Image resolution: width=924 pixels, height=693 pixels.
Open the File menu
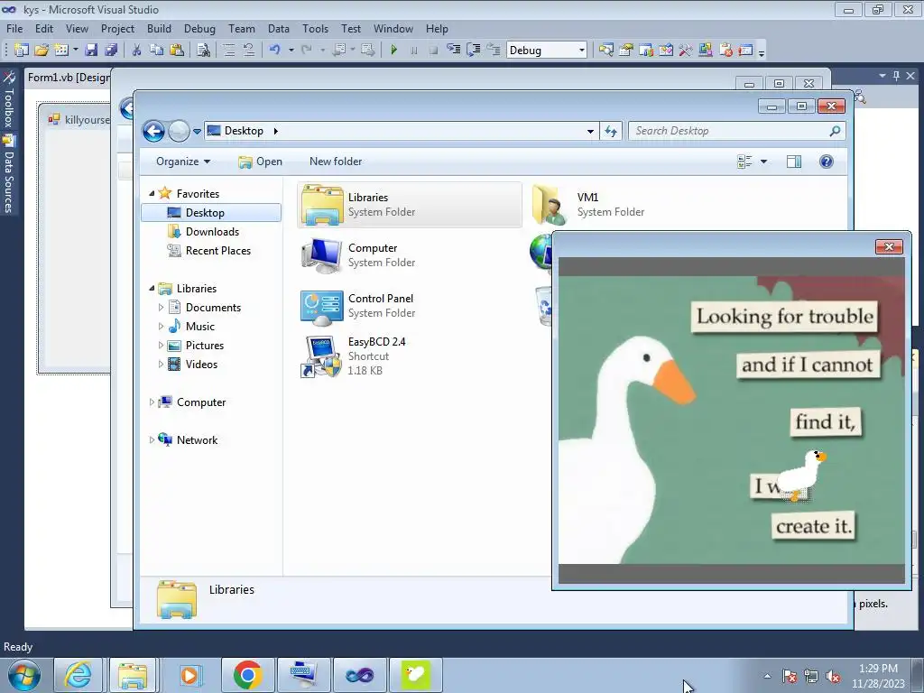point(14,28)
